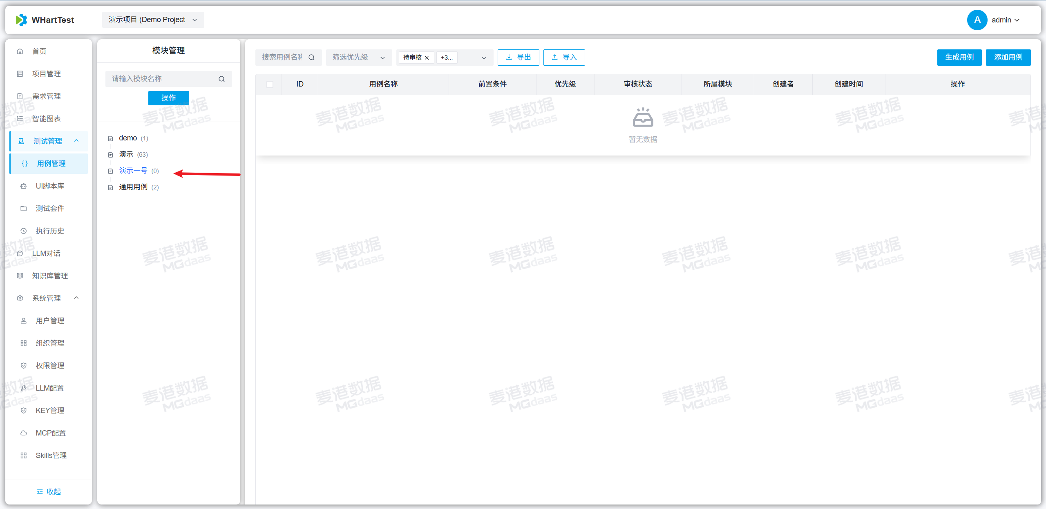Screen dimensions: 1046x509
Task: Click the 导出 export button
Action: point(518,58)
